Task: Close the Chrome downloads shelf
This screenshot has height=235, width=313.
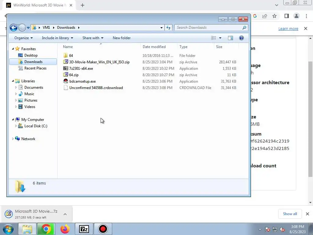Action: point(307,214)
